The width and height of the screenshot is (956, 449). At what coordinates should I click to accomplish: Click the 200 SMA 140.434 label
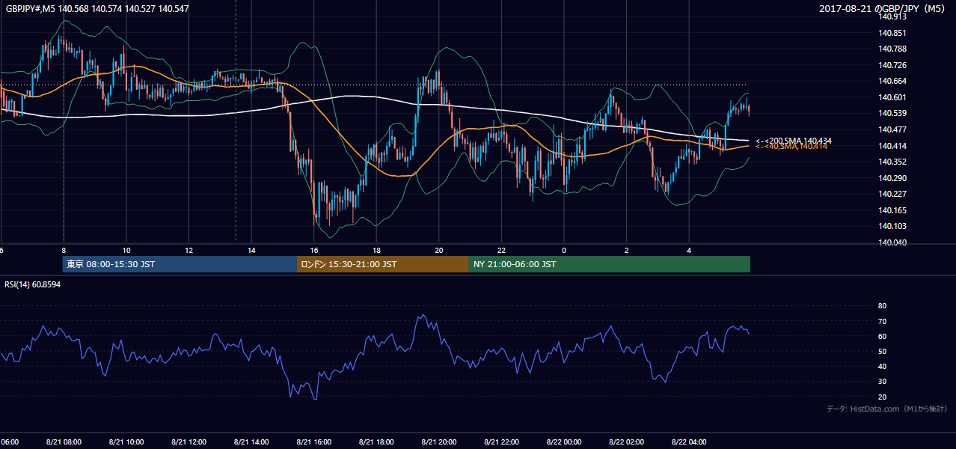pos(794,141)
